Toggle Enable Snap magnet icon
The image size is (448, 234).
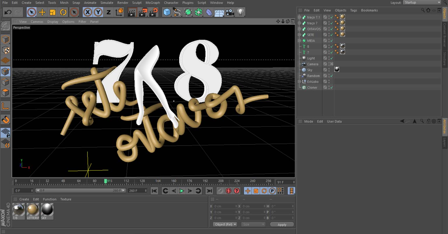coord(5,119)
